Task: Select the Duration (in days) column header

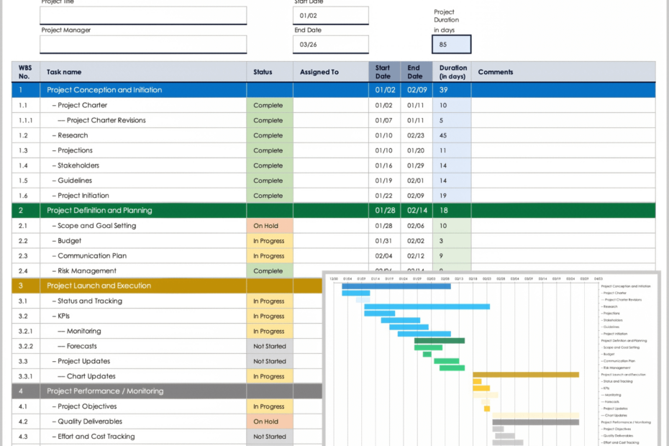Action: [452, 72]
